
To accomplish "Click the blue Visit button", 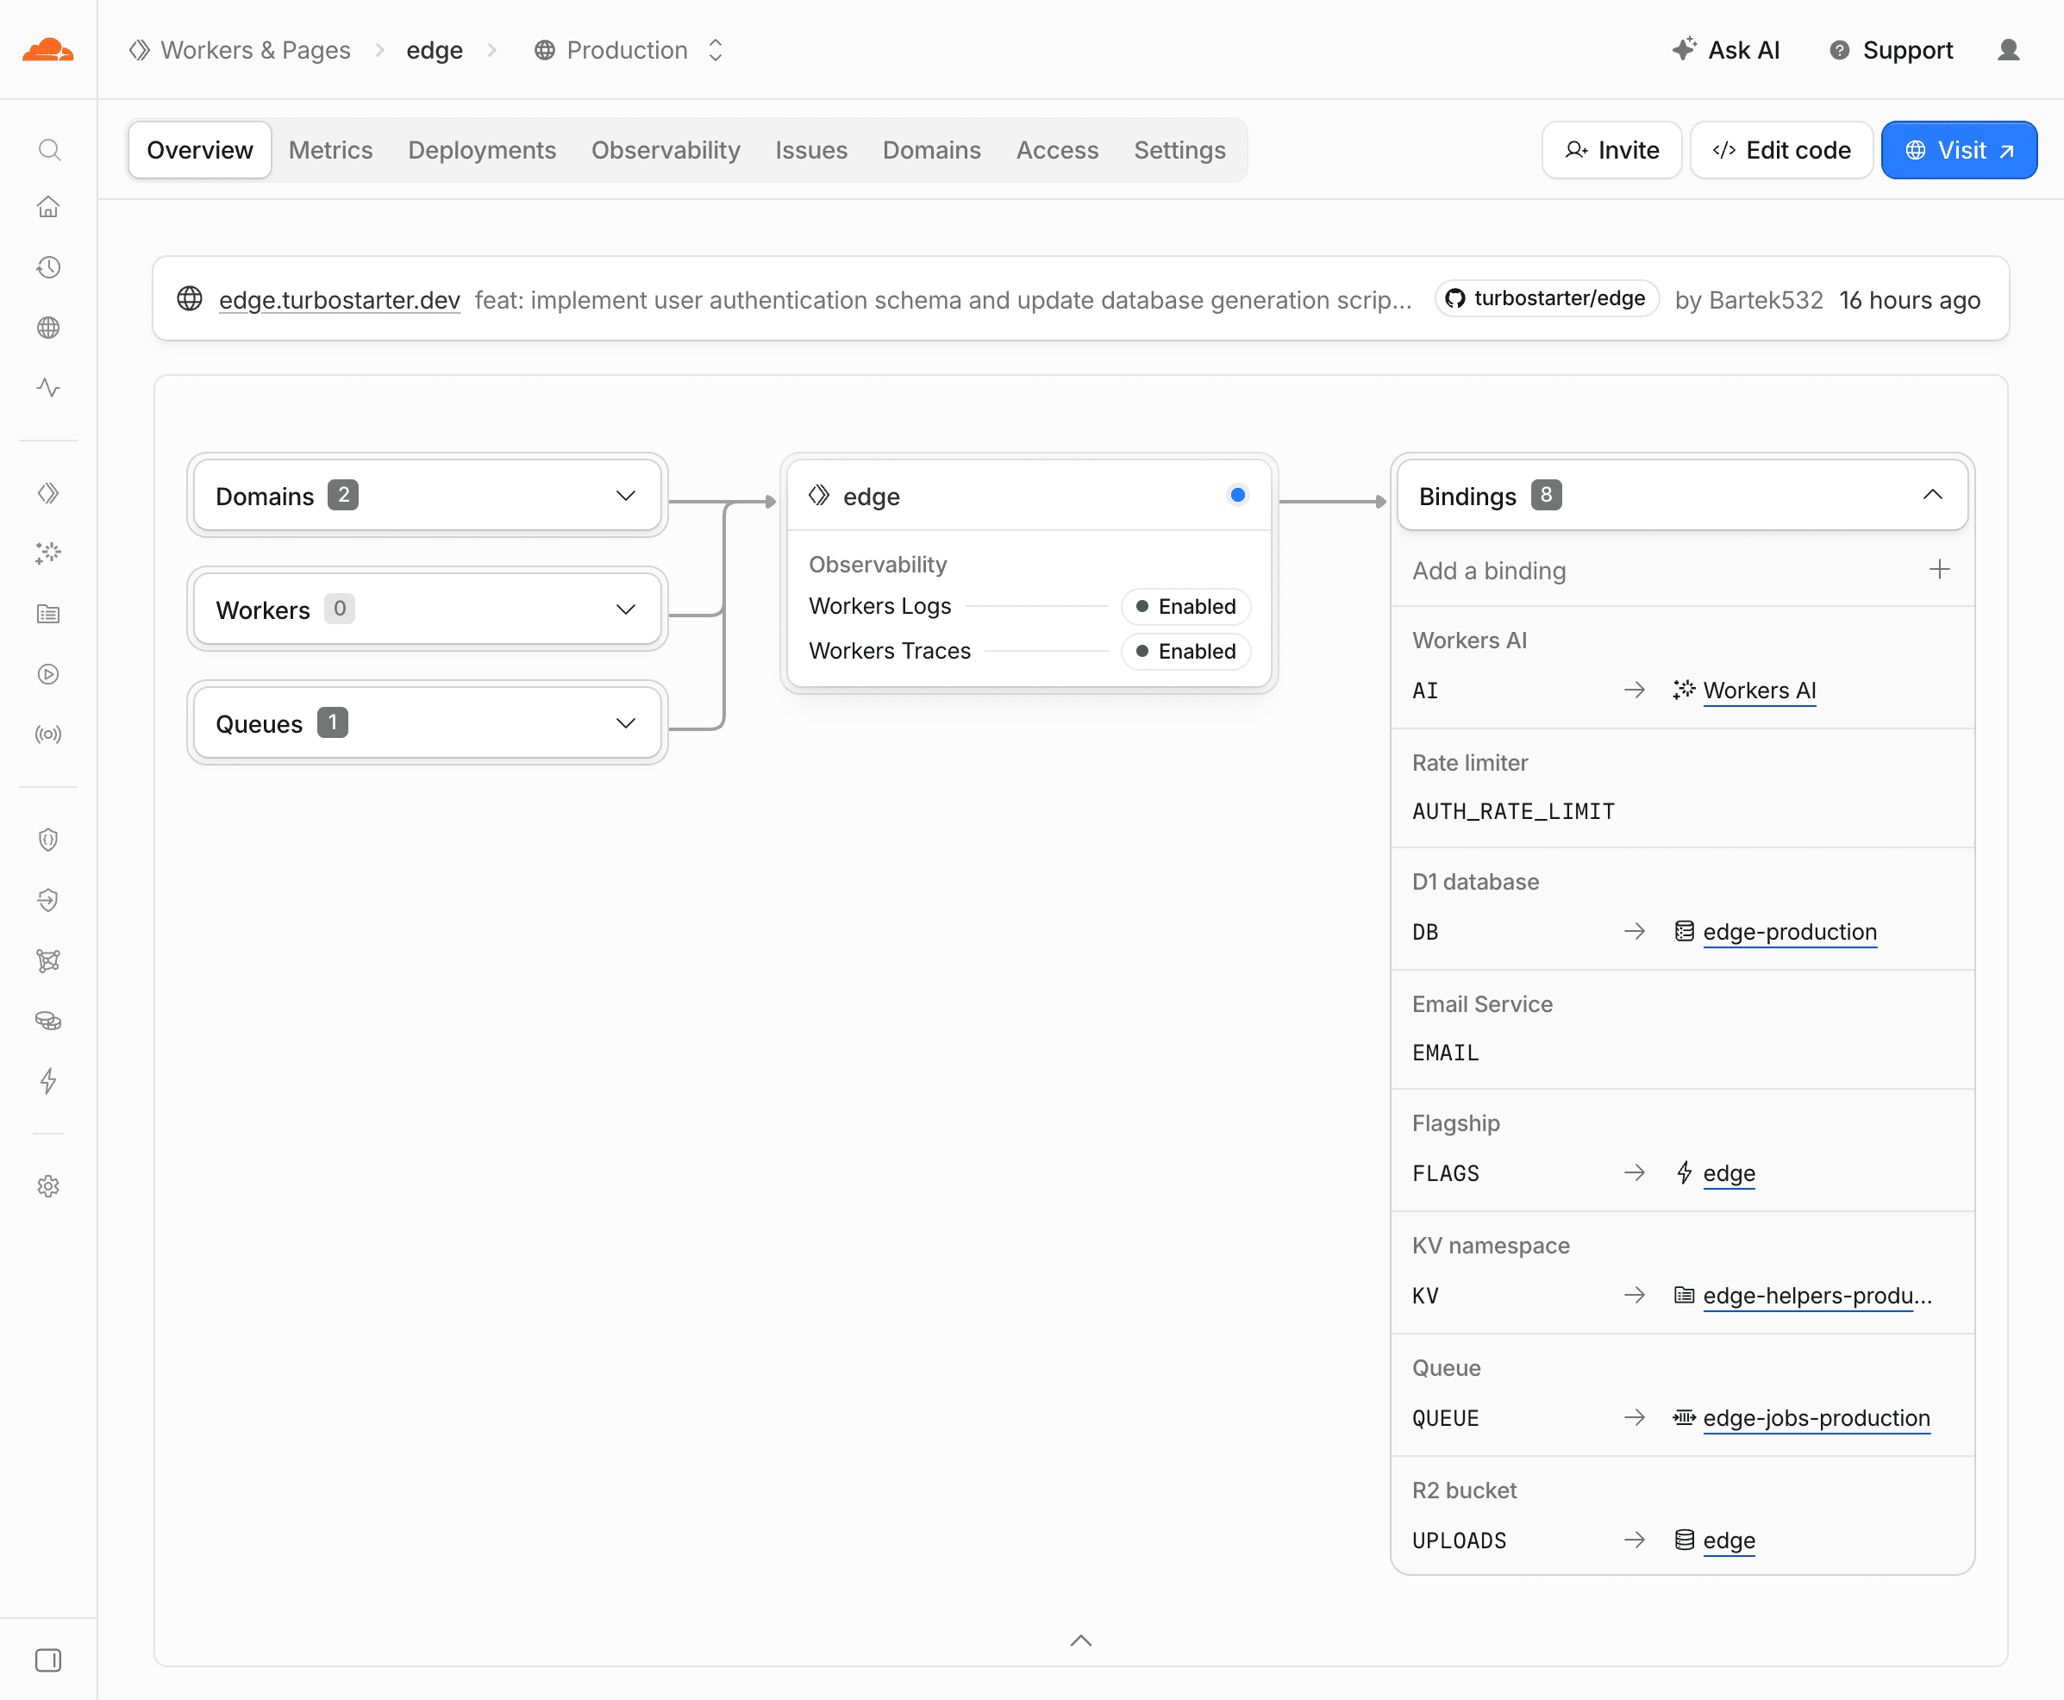I will point(1959,150).
